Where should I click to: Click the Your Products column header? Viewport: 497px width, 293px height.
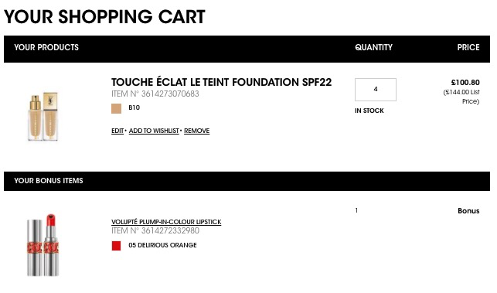(46, 47)
